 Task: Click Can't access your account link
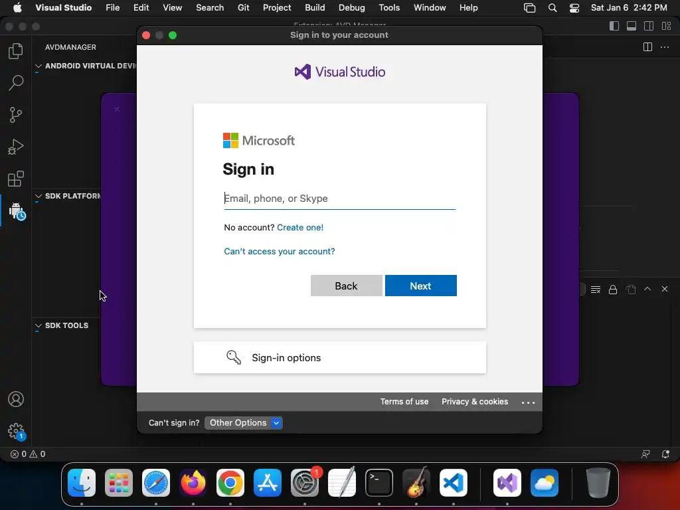pyautogui.click(x=280, y=252)
